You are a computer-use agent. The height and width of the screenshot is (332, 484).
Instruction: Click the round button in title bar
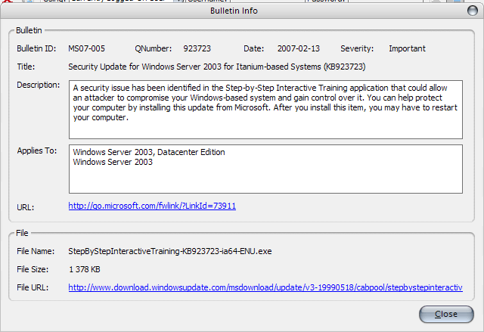tap(472, 11)
